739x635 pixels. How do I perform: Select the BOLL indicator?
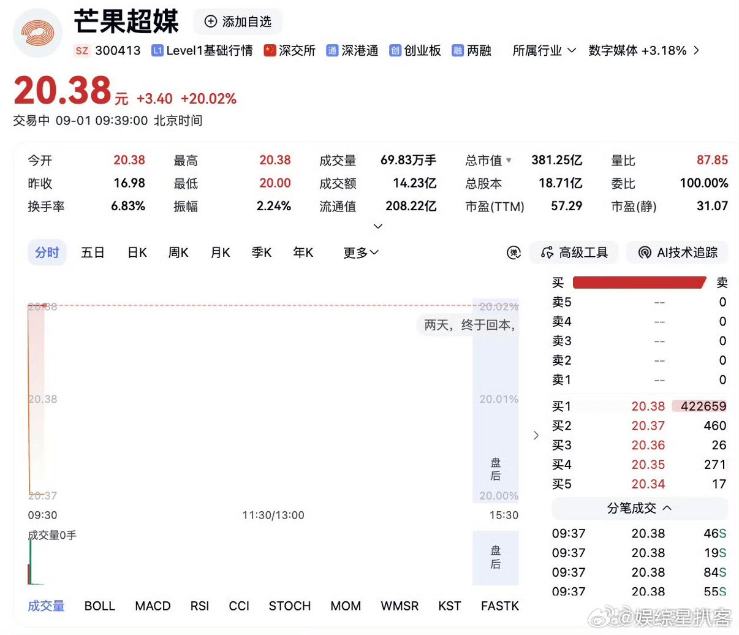pos(100,606)
